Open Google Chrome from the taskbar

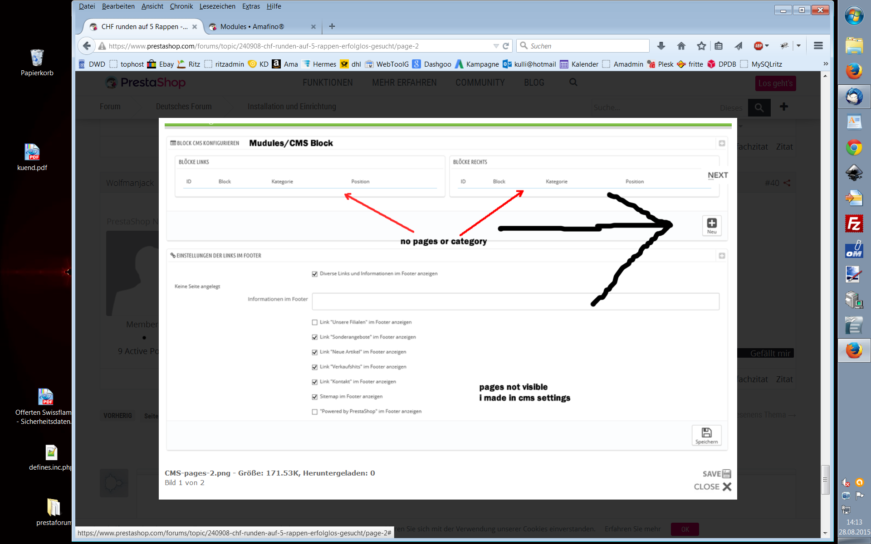pos(854,148)
